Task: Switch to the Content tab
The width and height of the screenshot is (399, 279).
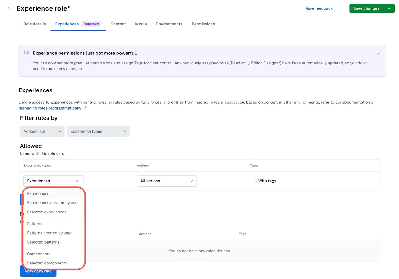Action: 118,24
